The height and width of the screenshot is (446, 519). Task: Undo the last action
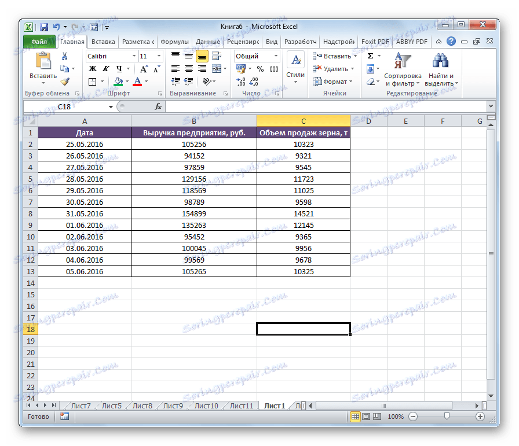[x=57, y=27]
